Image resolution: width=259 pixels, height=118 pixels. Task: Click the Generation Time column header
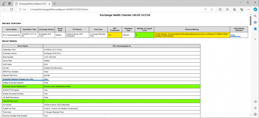click(x=29, y=29)
